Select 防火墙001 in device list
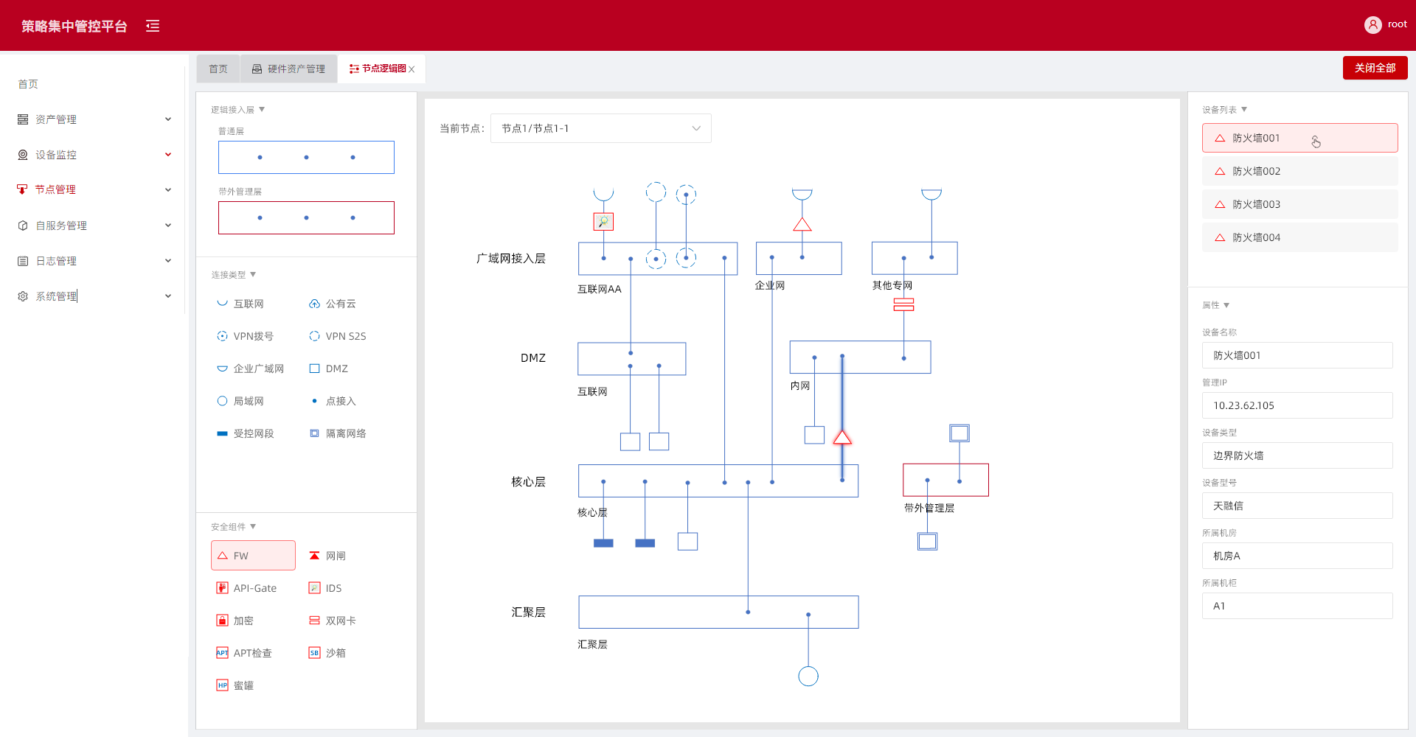 click(x=1300, y=138)
